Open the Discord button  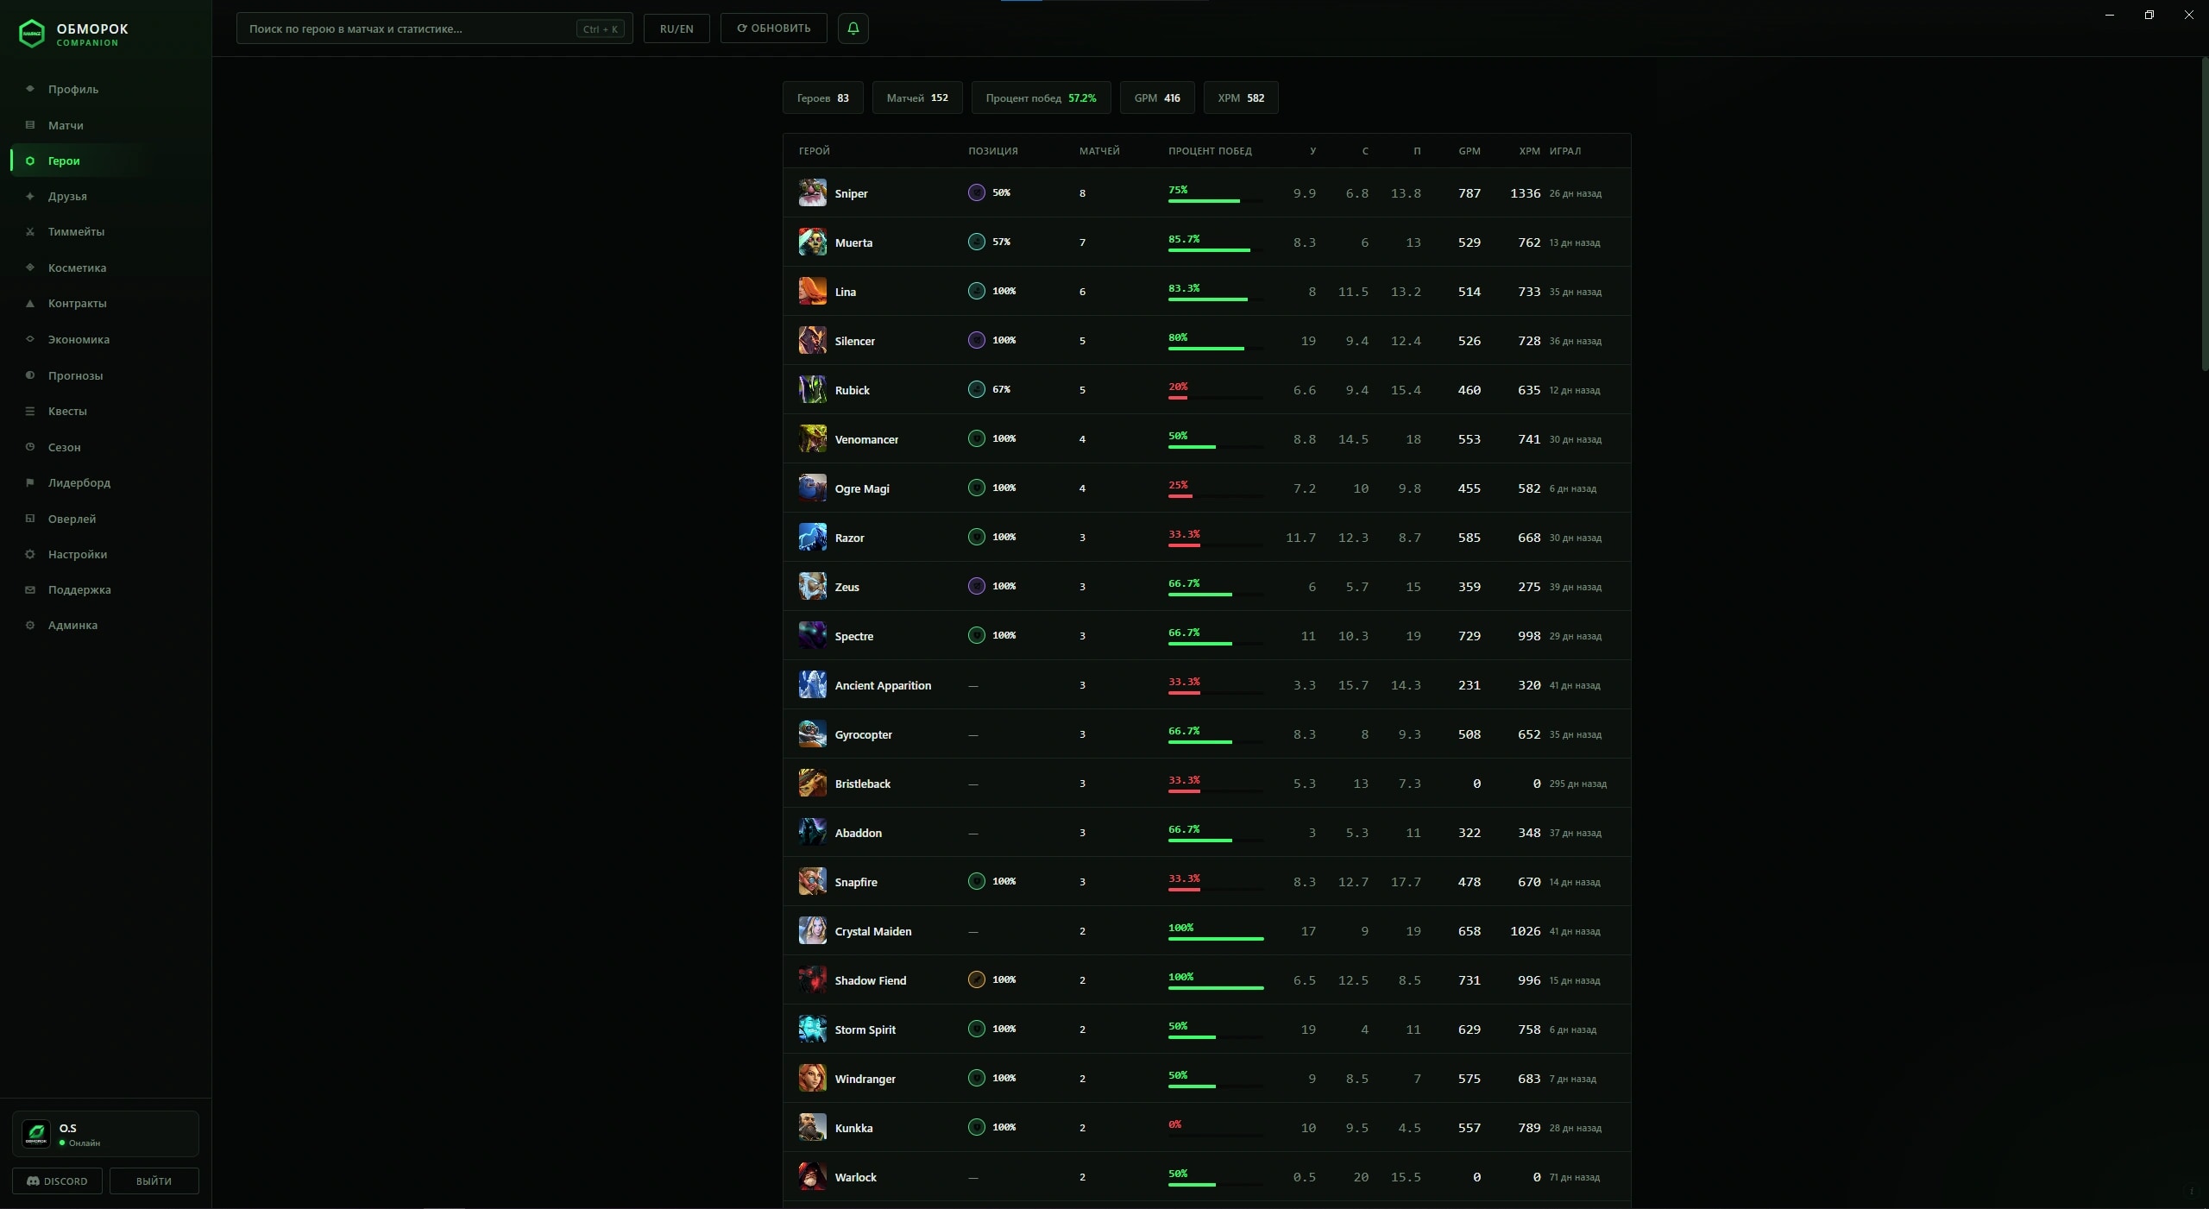point(57,1181)
